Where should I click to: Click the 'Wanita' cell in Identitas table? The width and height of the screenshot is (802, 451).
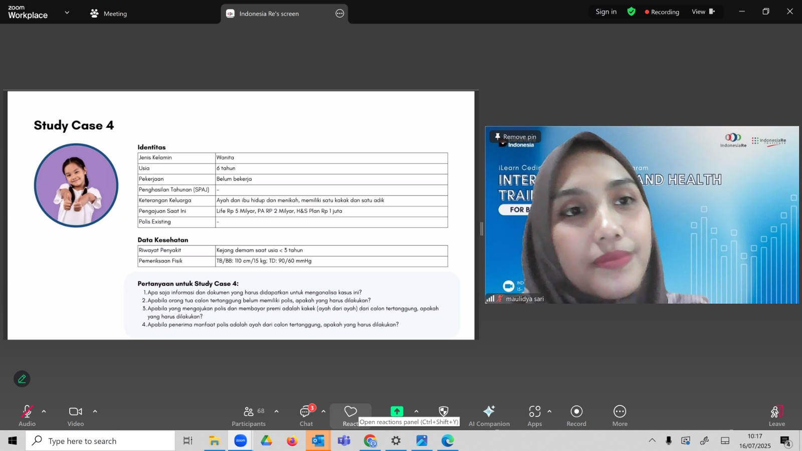click(x=331, y=158)
